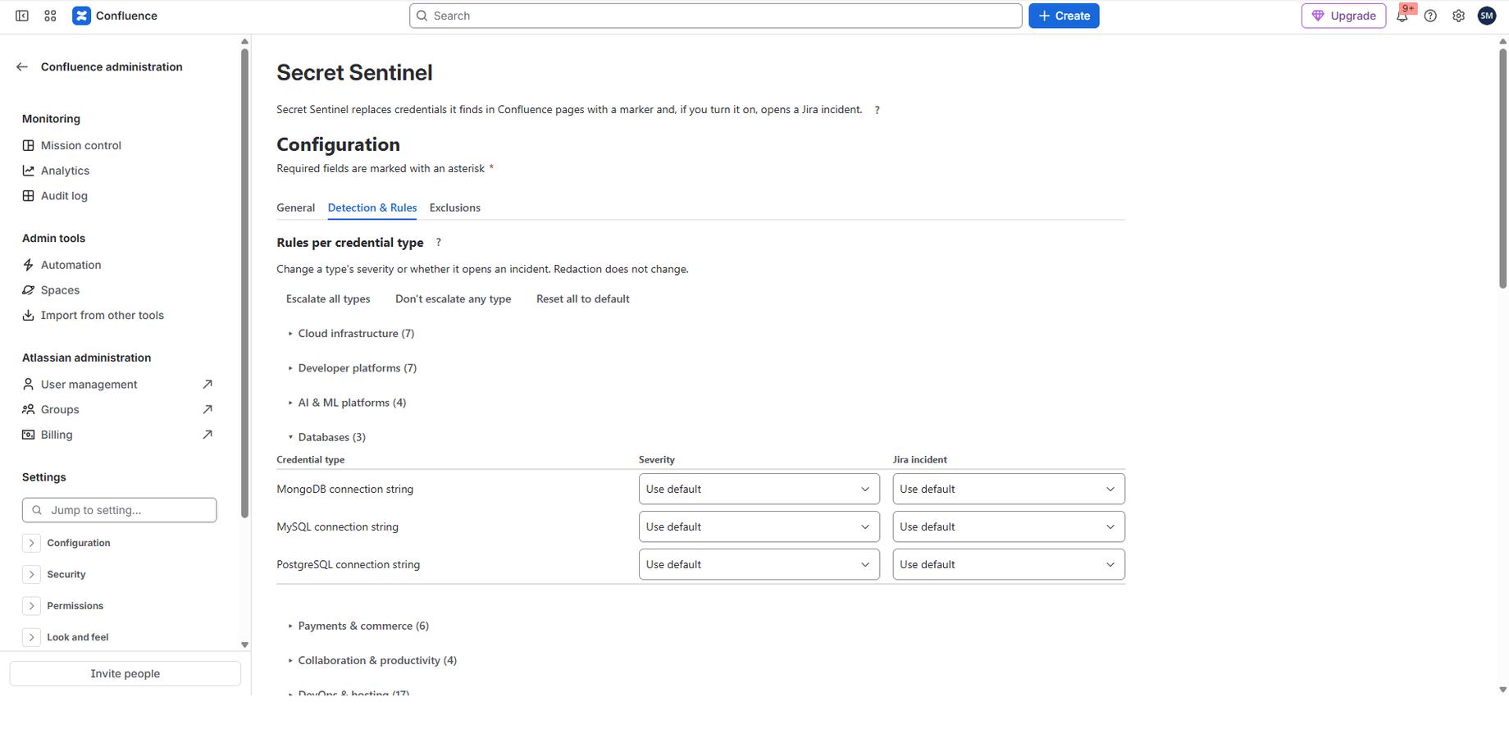
Task: Switch to the Exclusions tab
Action: tap(455, 208)
